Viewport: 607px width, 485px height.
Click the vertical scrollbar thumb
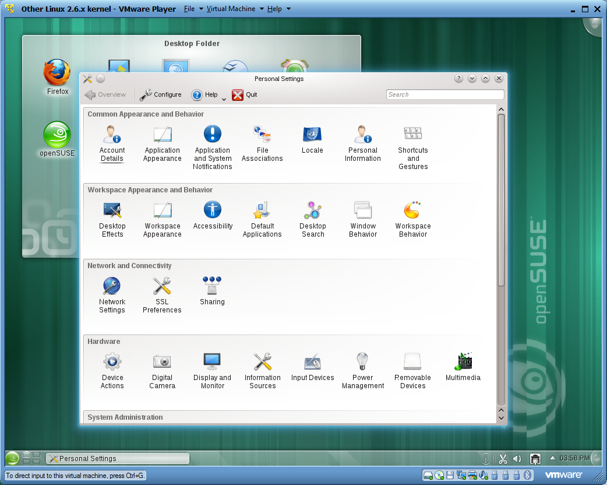pos(501,200)
